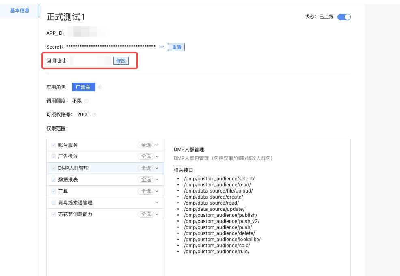Toggle the 数据报表 checkbox

tap(54, 180)
